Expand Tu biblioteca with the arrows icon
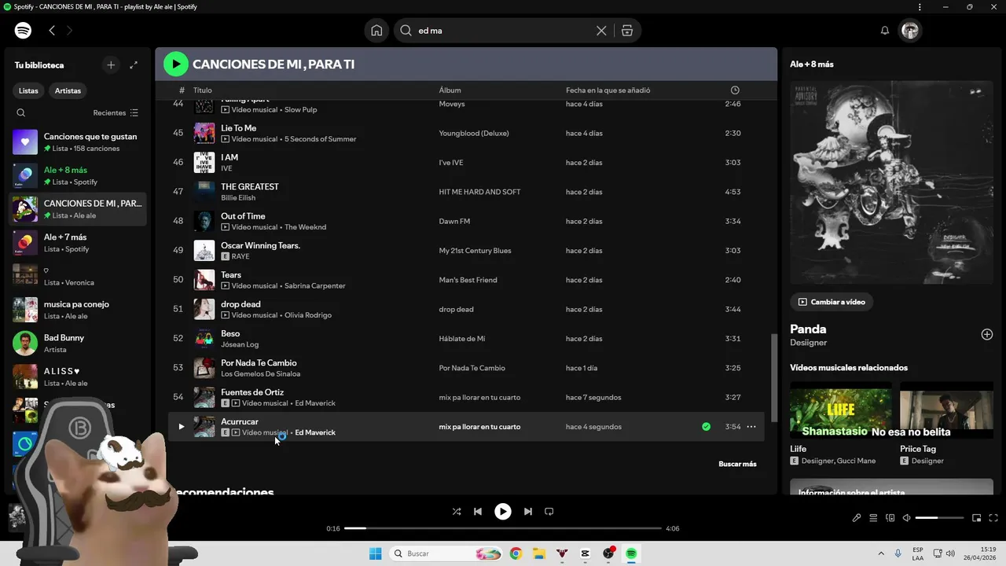This screenshot has height=566, width=1006. [134, 65]
